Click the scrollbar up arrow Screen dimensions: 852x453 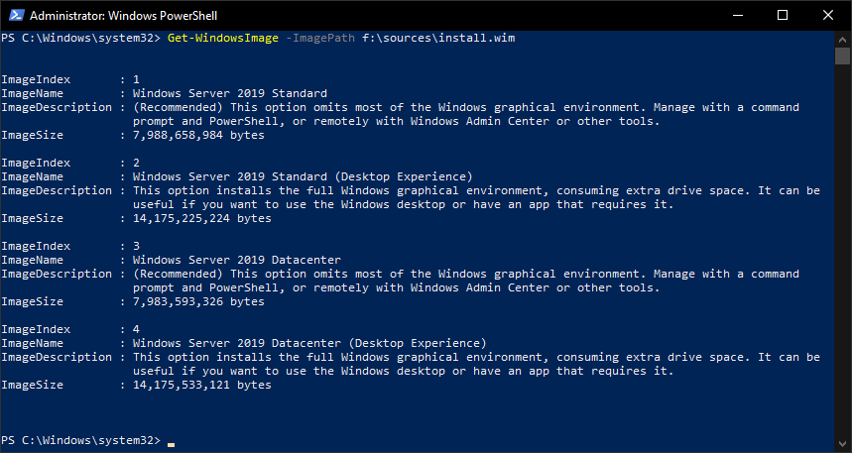[843, 38]
